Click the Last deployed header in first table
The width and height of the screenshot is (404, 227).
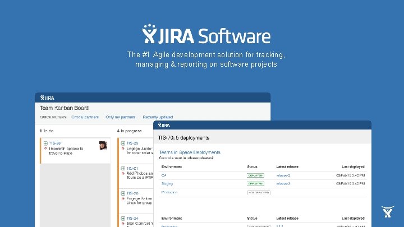[x=353, y=167]
